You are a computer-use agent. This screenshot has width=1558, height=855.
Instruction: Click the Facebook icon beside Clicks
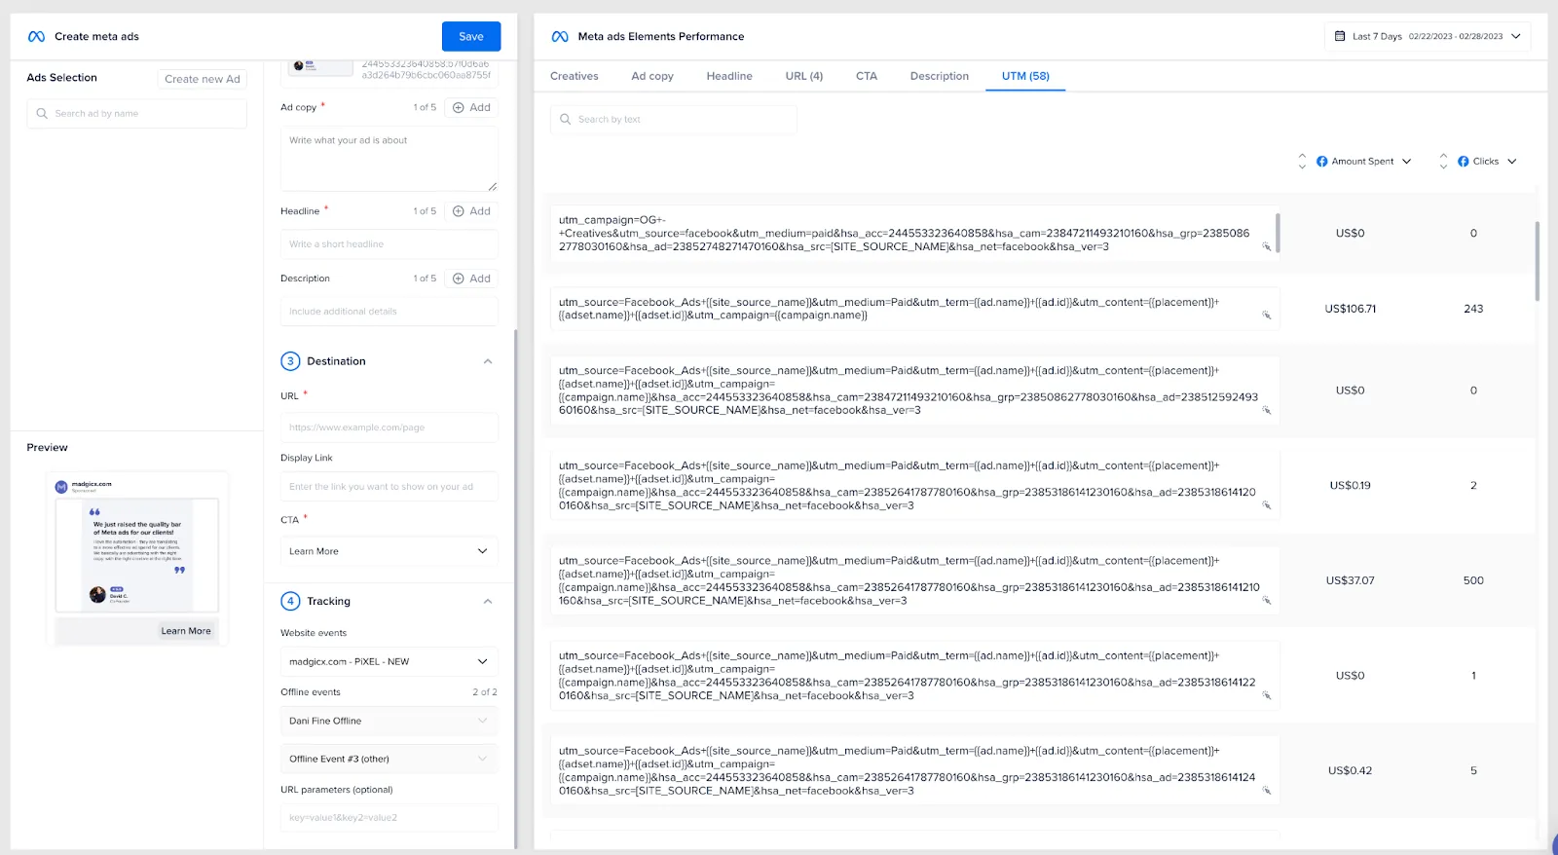(x=1464, y=162)
